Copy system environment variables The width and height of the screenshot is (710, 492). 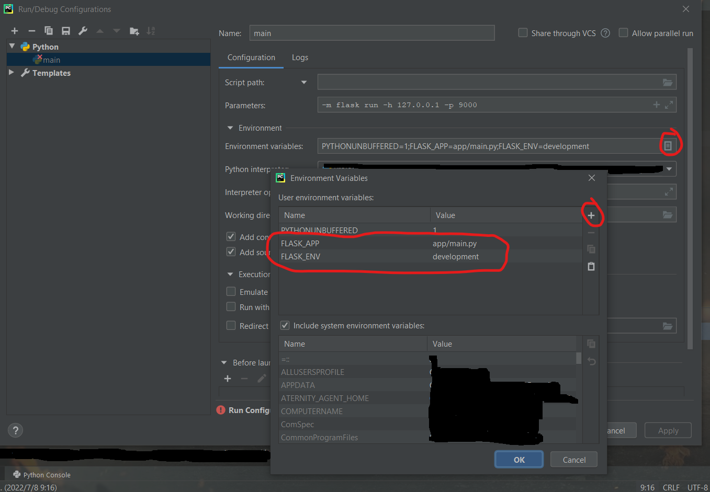(x=591, y=344)
